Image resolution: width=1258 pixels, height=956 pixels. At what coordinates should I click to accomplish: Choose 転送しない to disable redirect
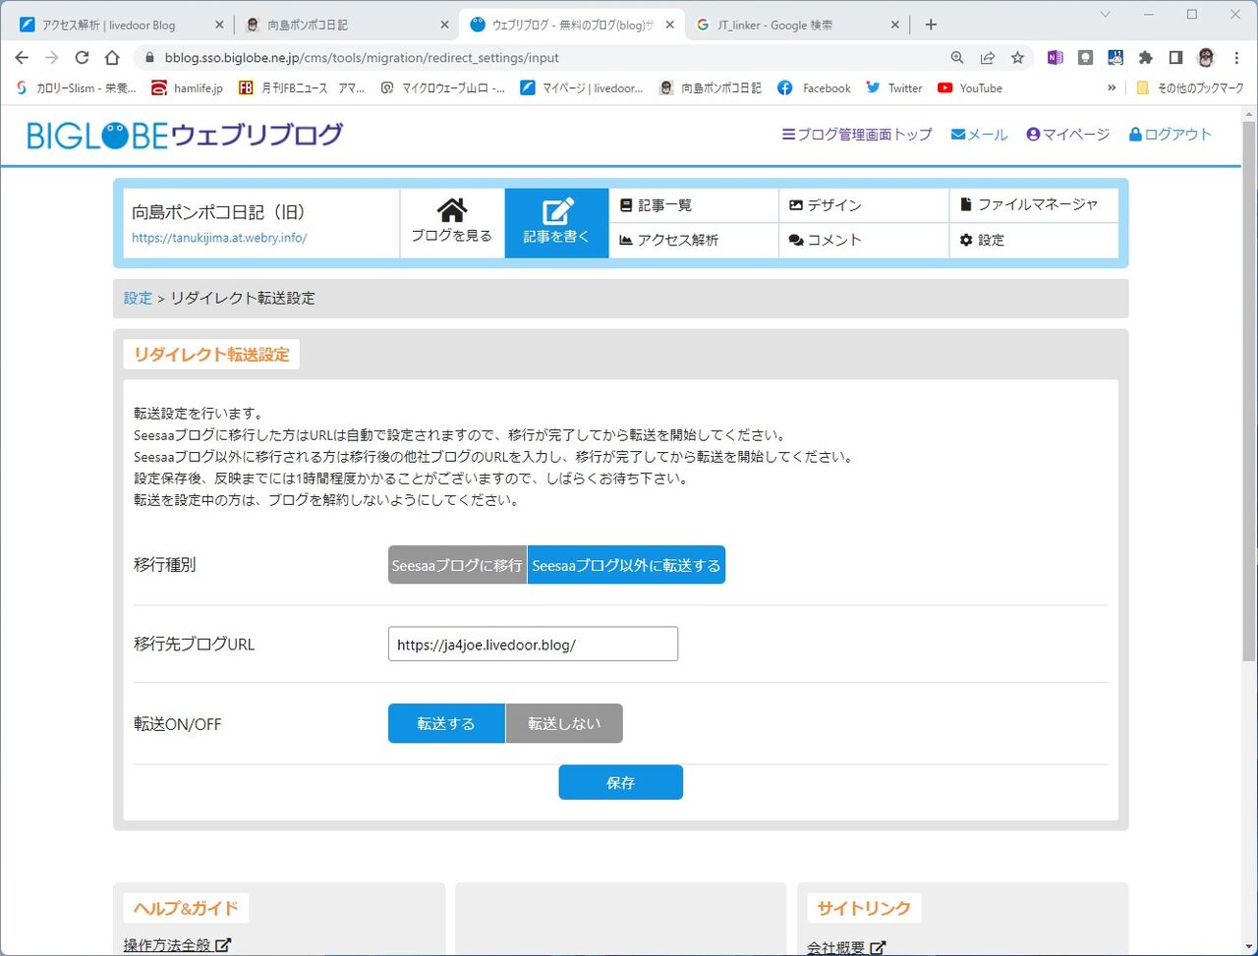pyautogui.click(x=564, y=723)
